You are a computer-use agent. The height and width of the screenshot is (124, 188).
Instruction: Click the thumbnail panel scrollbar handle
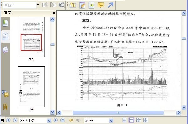click(53, 44)
